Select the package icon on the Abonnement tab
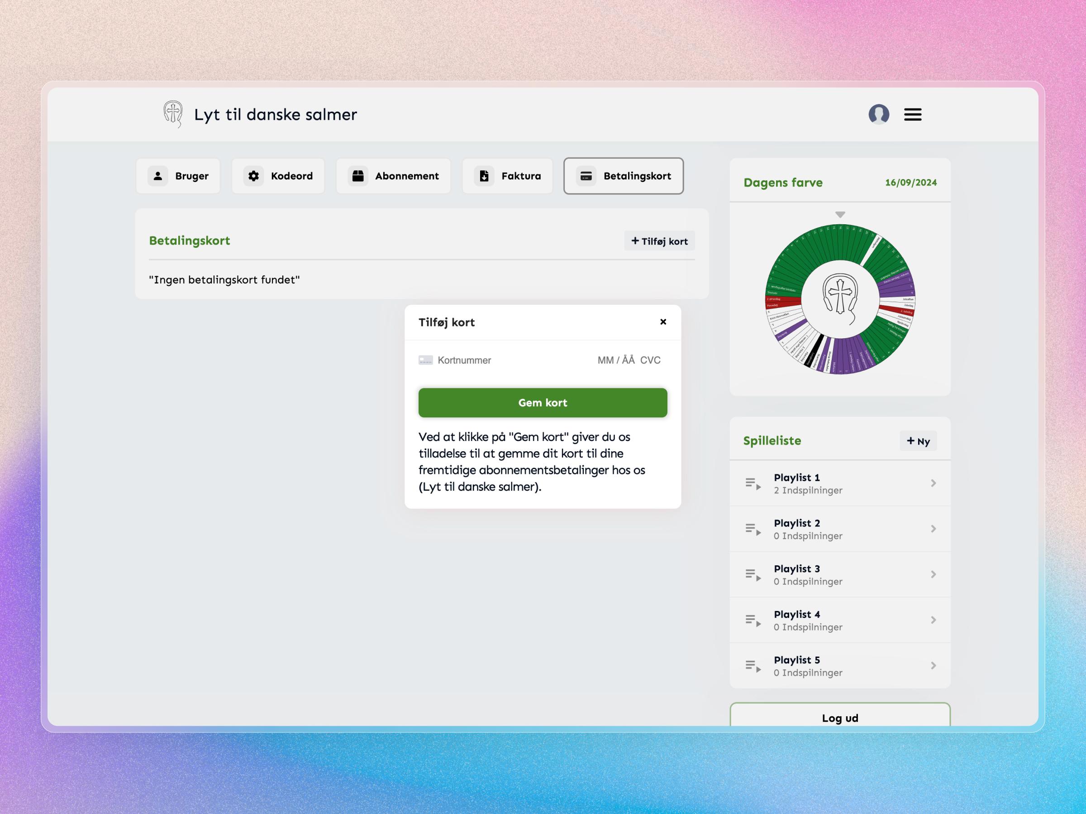Image resolution: width=1086 pixels, height=814 pixels. (x=359, y=176)
